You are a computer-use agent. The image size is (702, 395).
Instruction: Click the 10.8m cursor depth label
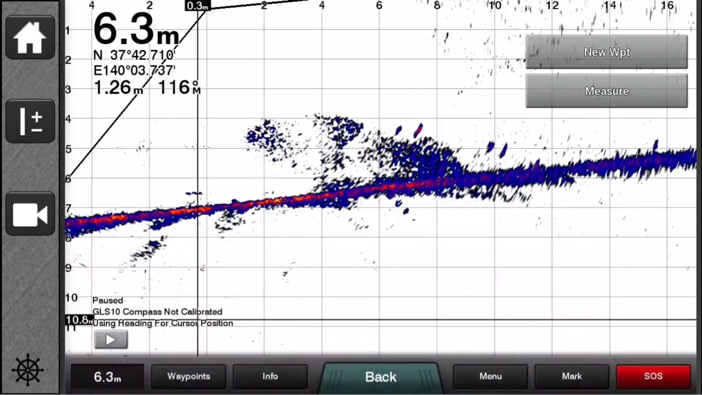click(78, 320)
